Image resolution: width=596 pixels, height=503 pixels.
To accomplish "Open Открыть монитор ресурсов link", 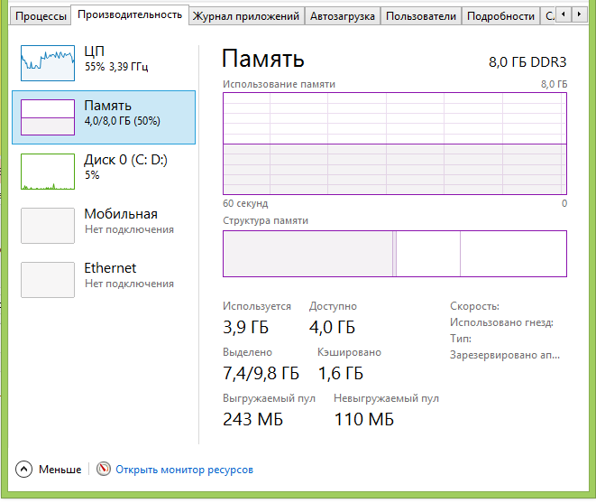I will [184, 470].
